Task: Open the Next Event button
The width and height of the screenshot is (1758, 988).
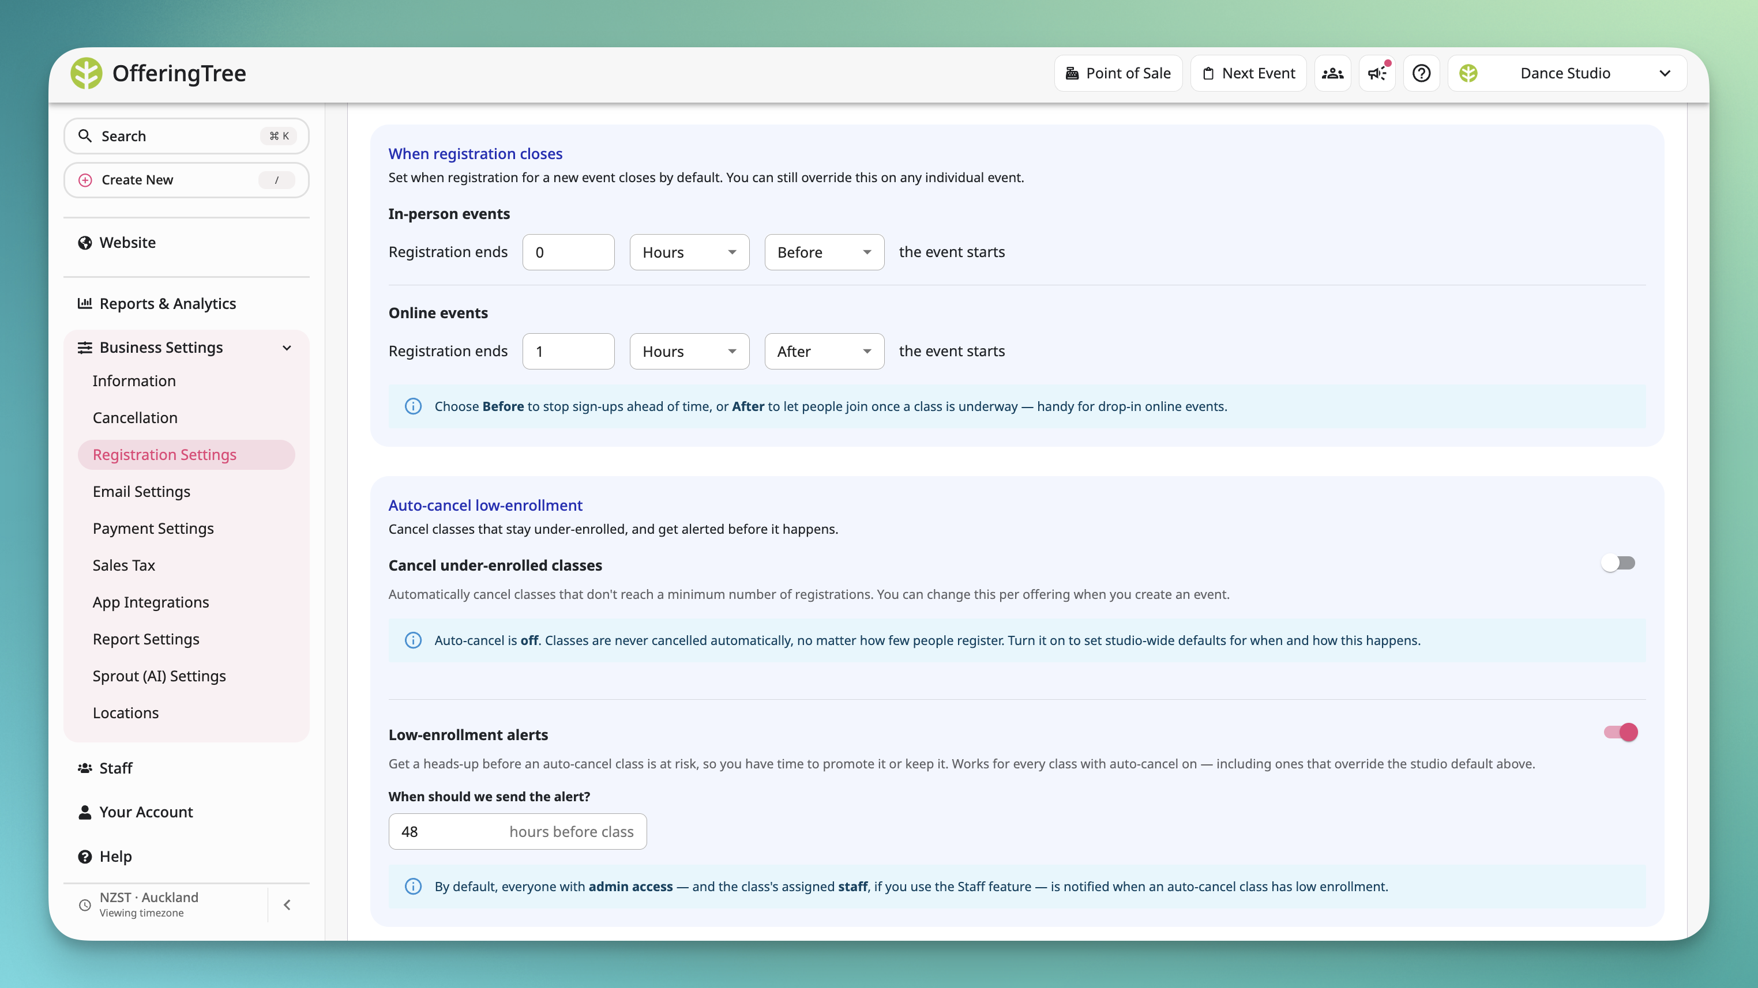Action: click(1248, 73)
